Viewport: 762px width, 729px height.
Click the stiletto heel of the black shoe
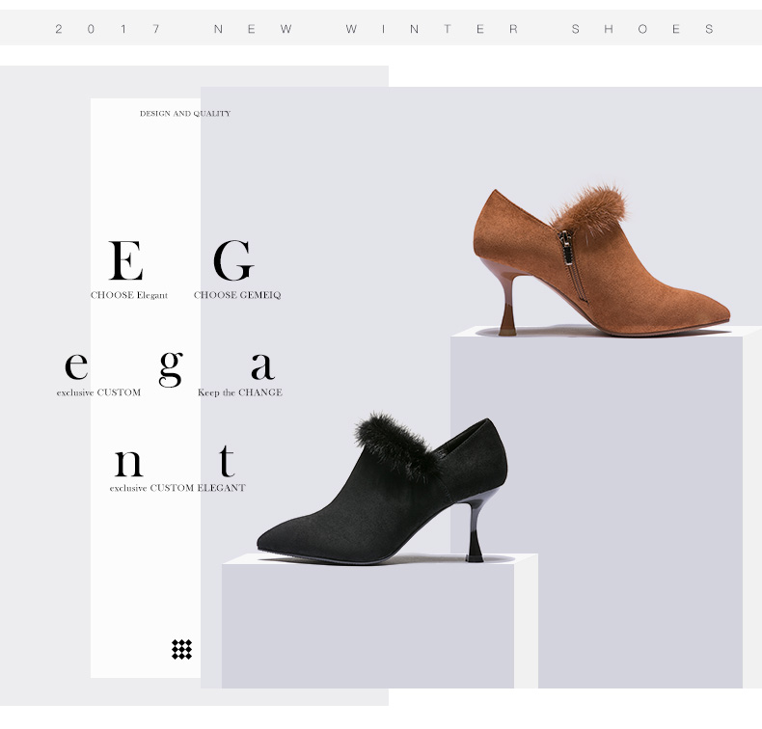[x=477, y=535]
